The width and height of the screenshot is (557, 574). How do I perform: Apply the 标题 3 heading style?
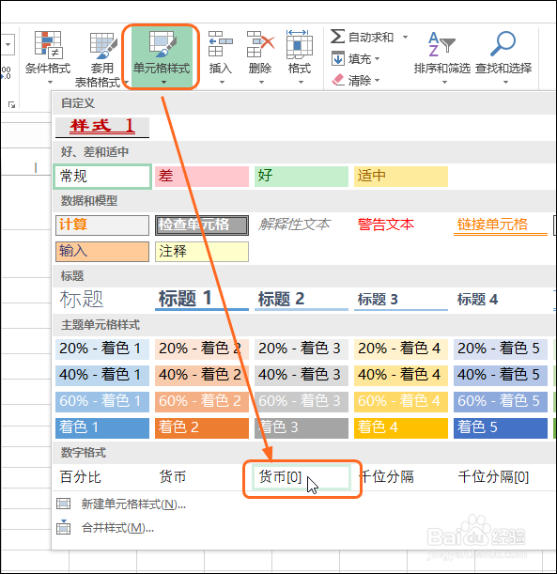click(401, 299)
